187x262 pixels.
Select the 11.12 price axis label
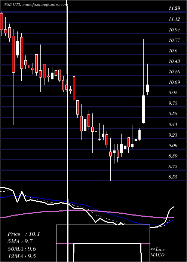pos(174,19)
